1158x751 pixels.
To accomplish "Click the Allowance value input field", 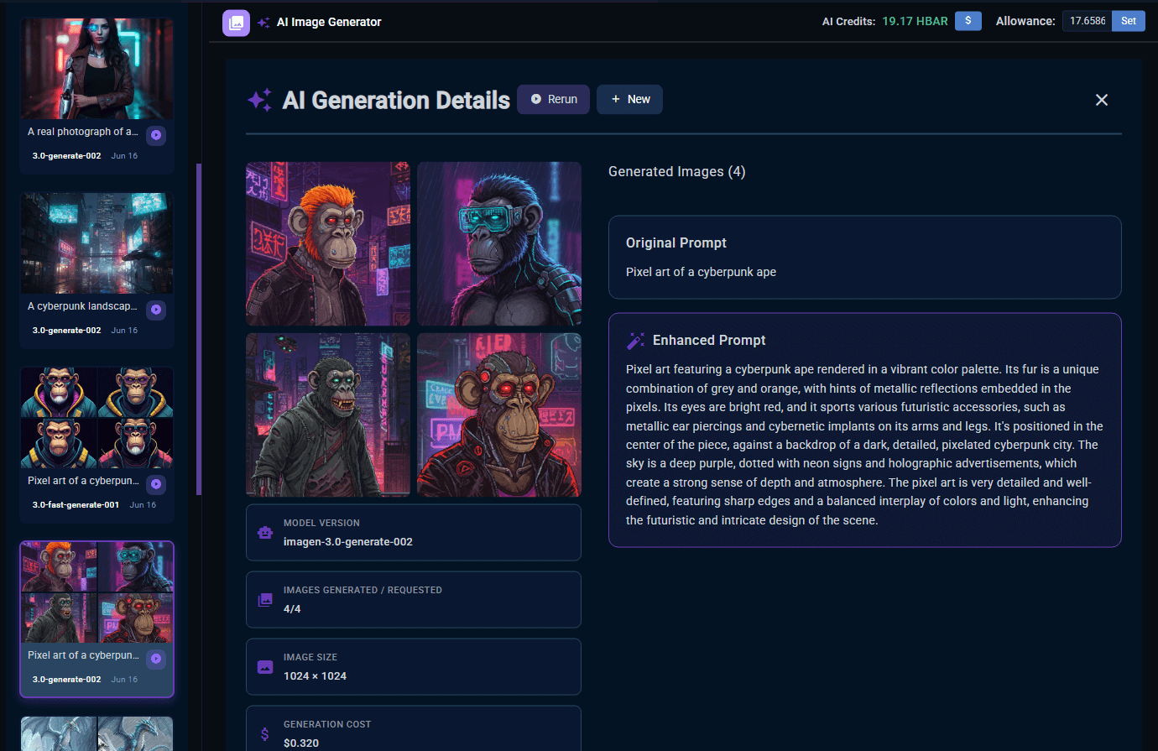I will (x=1088, y=21).
